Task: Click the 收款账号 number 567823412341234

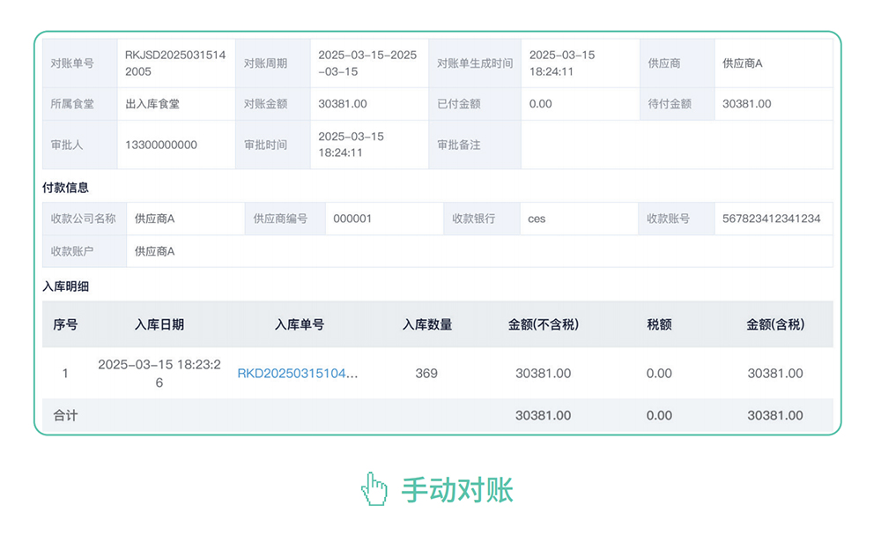Action: pos(771,218)
